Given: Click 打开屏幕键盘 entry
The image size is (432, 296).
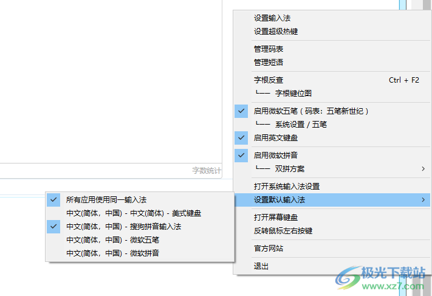Looking at the screenshot, I should click(x=332, y=218).
